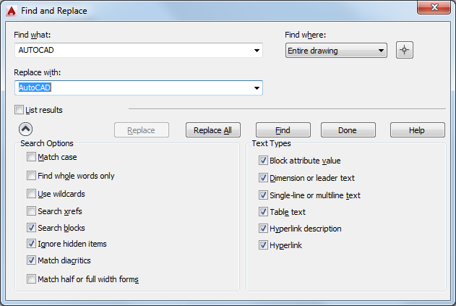The height and width of the screenshot is (306, 456).
Task: Click the Find button
Action: click(283, 130)
